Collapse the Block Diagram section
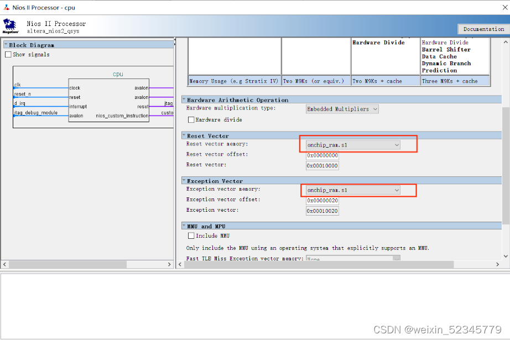The height and width of the screenshot is (340, 510). 6,44
